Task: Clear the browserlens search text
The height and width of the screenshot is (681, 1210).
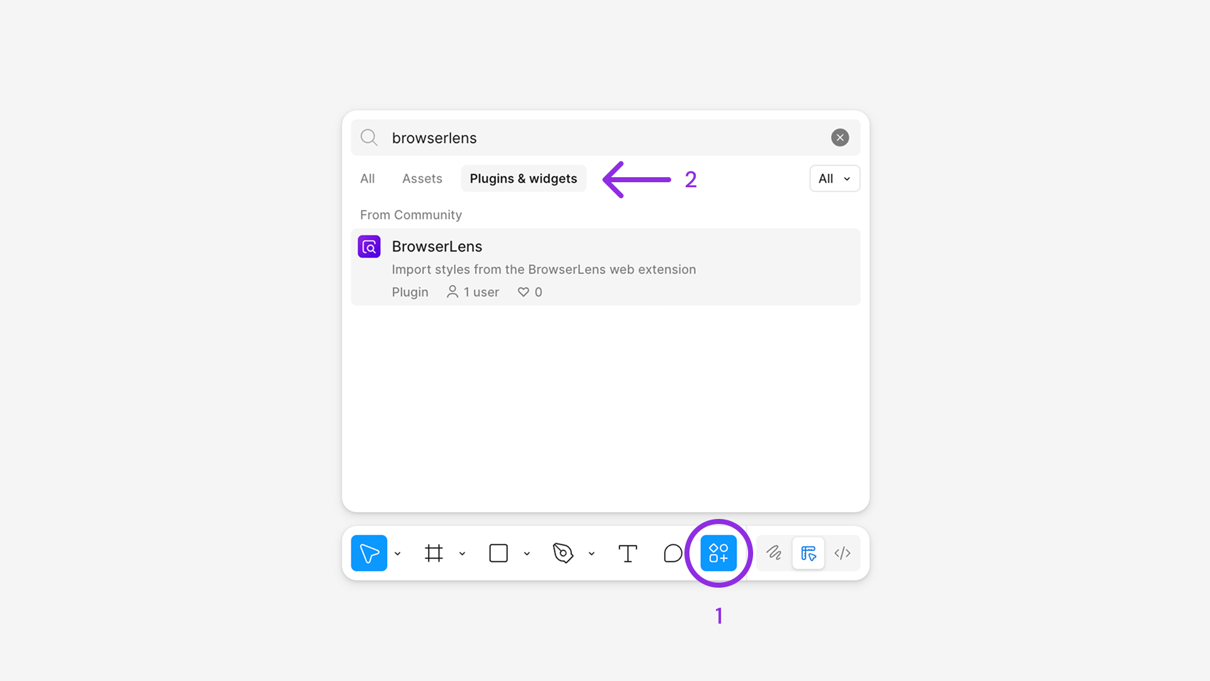Action: [x=840, y=137]
